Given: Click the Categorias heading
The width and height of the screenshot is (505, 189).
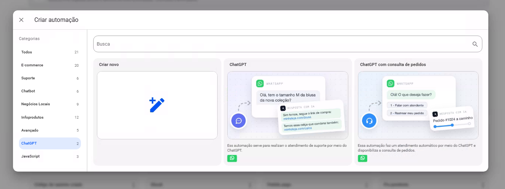Looking at the screenshot, I should [29, 39].
